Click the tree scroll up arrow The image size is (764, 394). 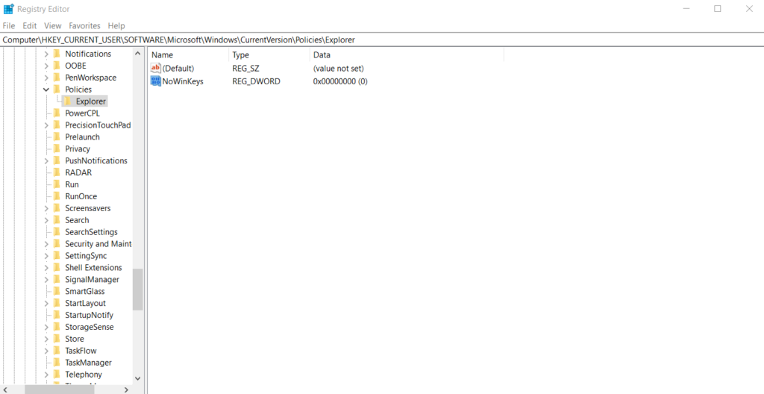tap(137, 54)
